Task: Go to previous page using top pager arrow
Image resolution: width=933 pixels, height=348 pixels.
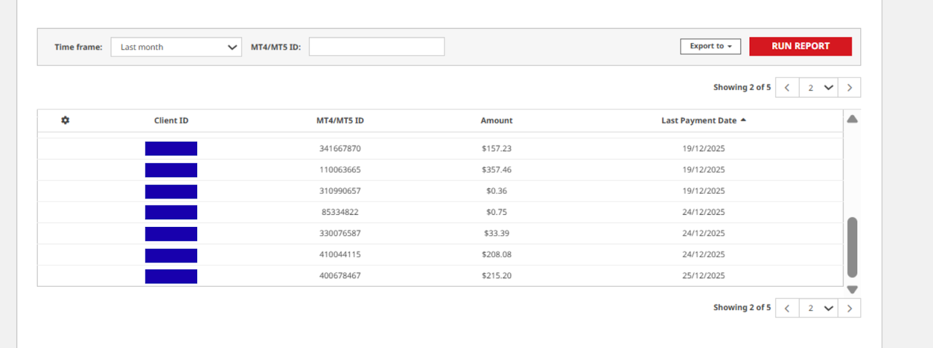Action: click(787, 87)
